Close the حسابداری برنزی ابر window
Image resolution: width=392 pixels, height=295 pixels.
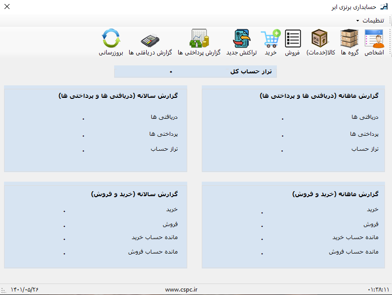point(7,6)
